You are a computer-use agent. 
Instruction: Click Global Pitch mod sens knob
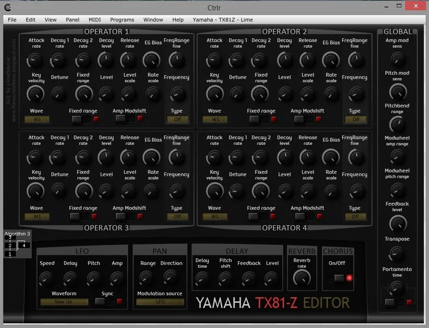point(398,92)
